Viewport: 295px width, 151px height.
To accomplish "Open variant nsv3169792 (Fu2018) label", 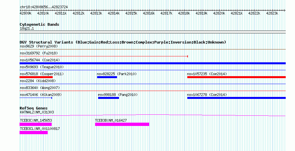I will pyautogui.click(x=39, y=53).
